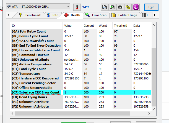Click the Exit button
The height and width of the screenshot is (123, 169).
tap(151, 7)
